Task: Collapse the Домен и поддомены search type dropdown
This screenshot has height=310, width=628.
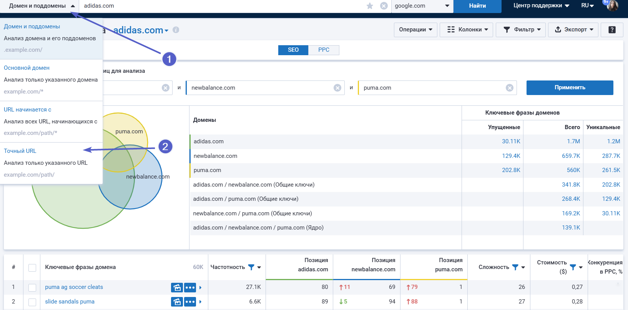Action: click(x=40, y=6)
